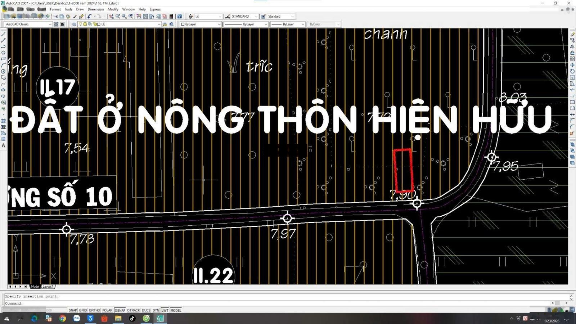Image resolution: width=576 pixels, height=324 pixels.
Task: Select the Line draw tool
Action: click(3, 34)
